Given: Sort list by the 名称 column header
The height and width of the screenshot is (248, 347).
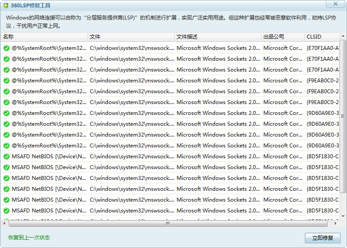Looking at the screenshot, I should (x=45, y=37).
